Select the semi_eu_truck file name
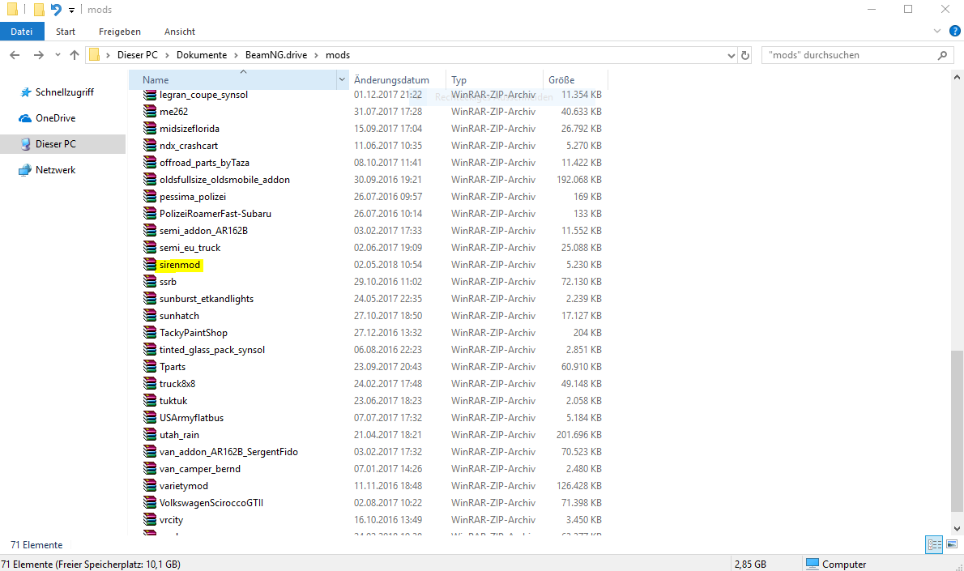Screen dimensions: 964x571 (190, 248)
